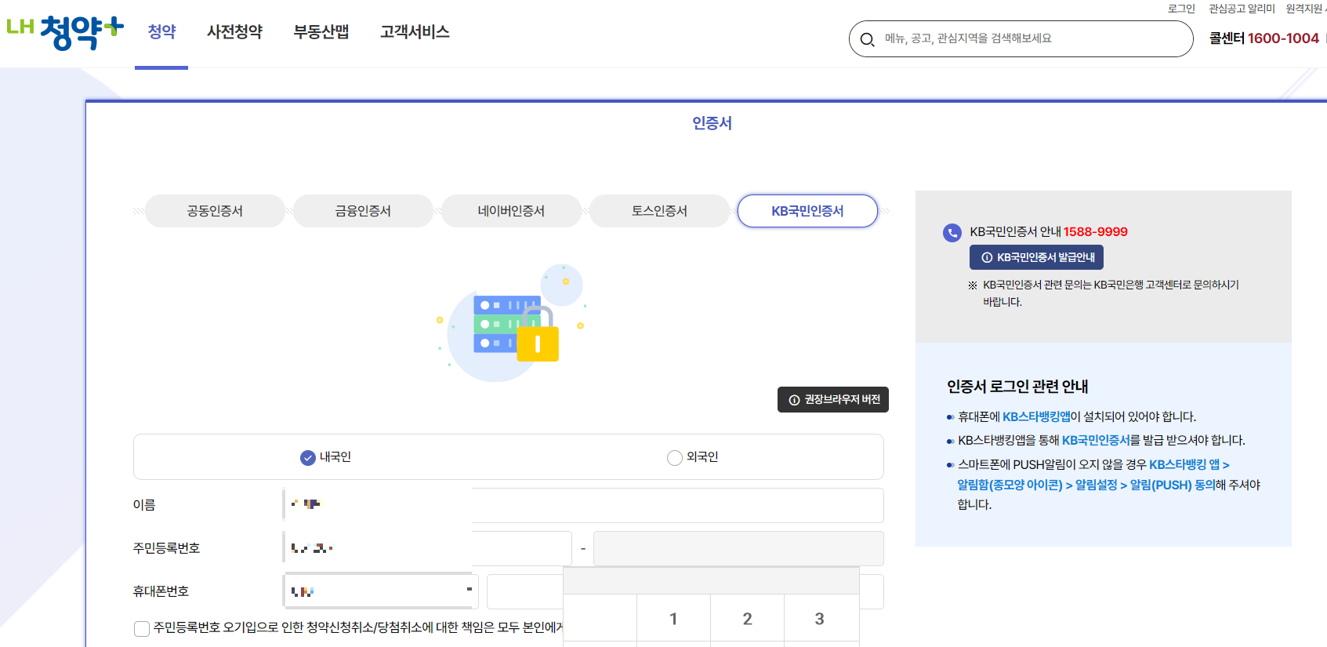
Task: Click the 이름 input field
Action: [583, 505]
